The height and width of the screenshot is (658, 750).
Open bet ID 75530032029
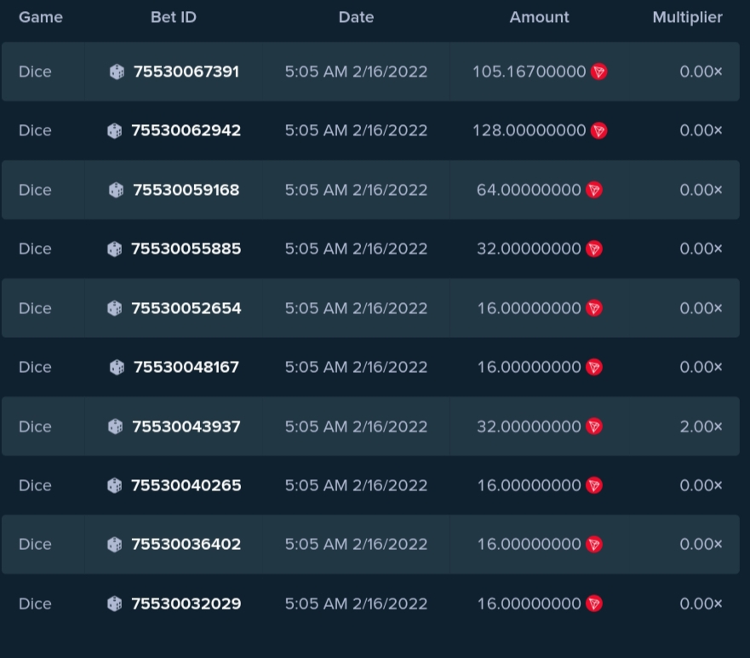[x=186, y=604]
